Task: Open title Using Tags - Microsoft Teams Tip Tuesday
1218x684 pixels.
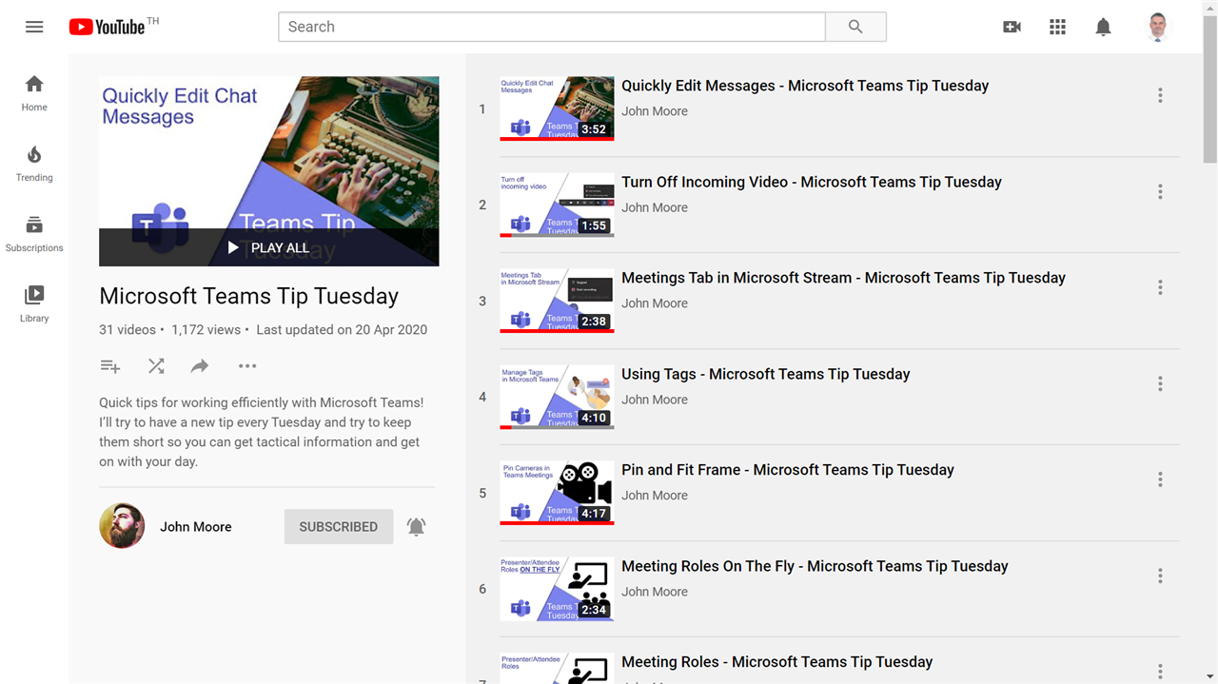Action: click(x=766, y=374)
